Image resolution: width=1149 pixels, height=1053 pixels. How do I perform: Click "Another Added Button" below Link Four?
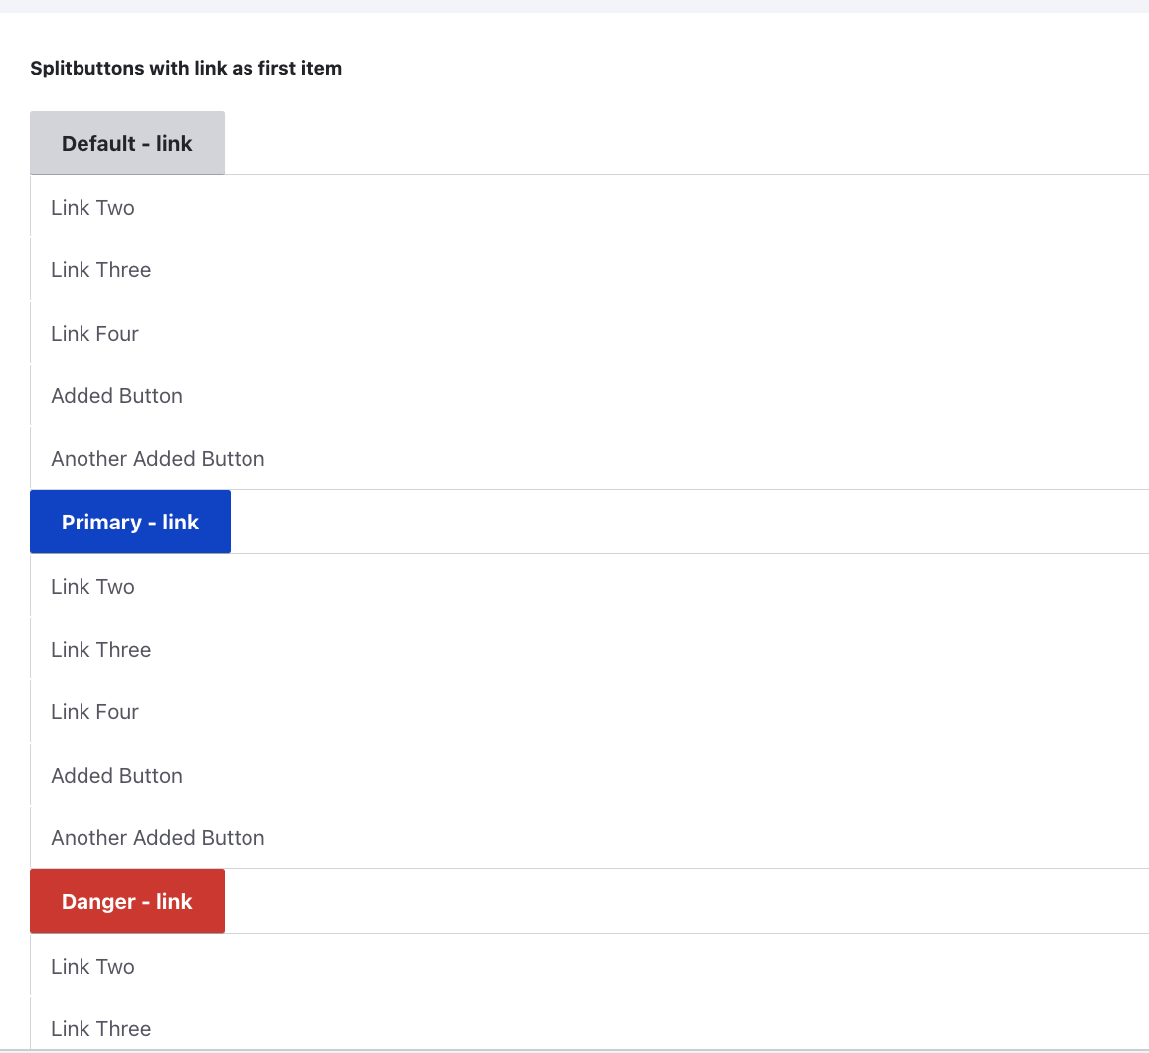[x=157, y=458]
